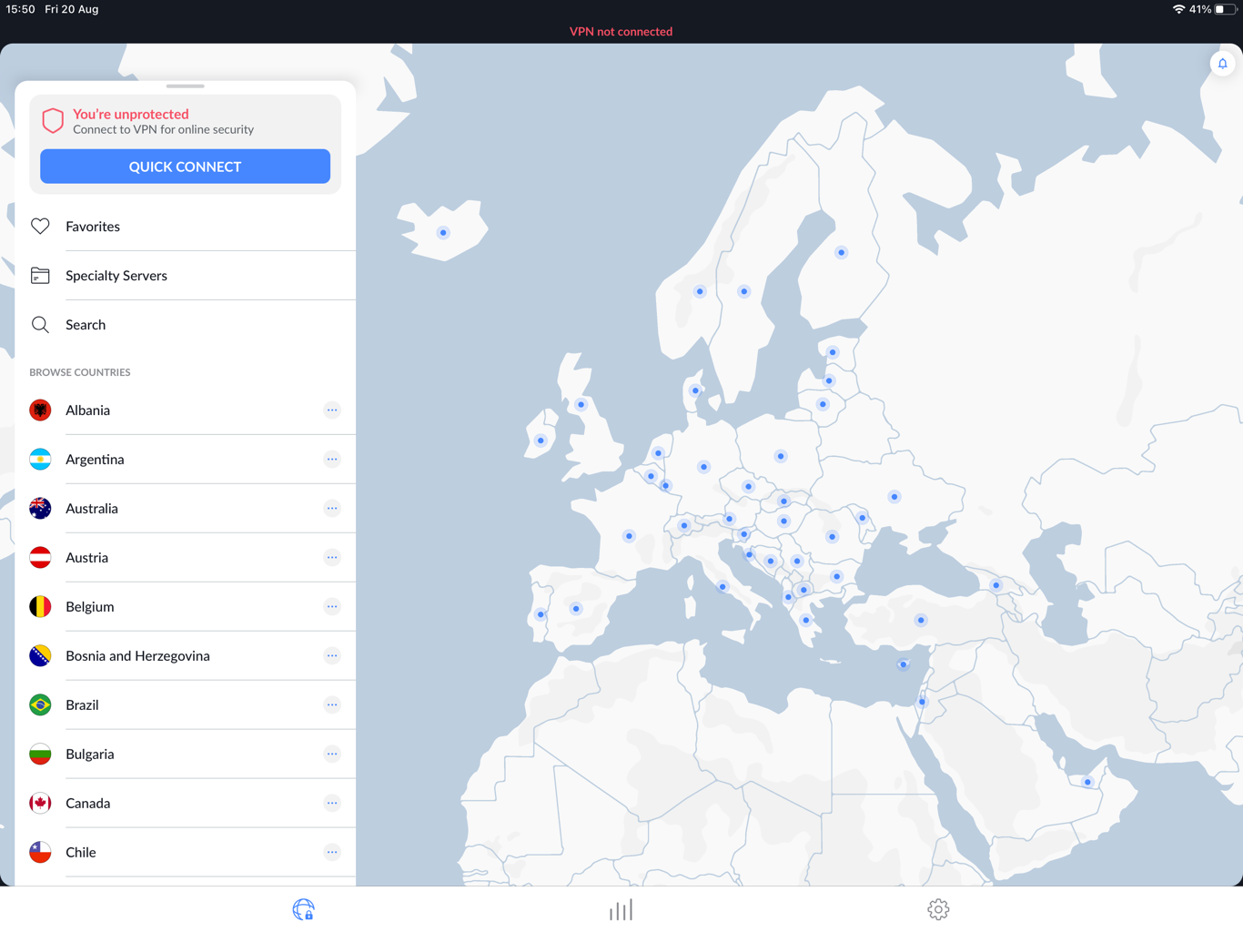The width and height of the screenshot is (1243, 932).
Task: Click the Argentina flag swatch
Action: point(40,459)
